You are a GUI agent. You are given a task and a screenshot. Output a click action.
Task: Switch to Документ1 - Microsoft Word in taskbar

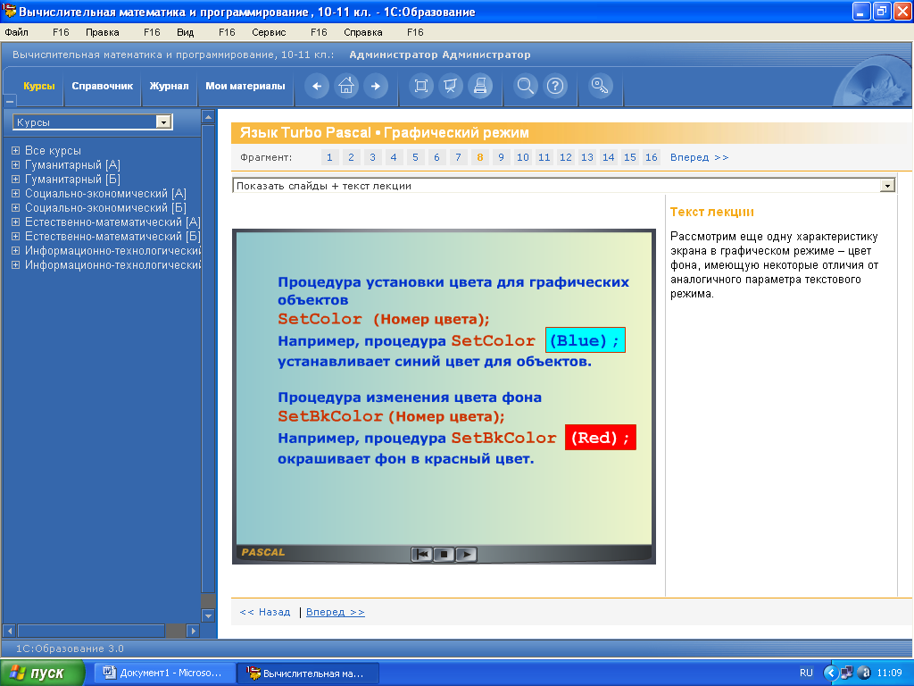[x=165, y=673]
